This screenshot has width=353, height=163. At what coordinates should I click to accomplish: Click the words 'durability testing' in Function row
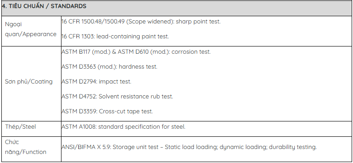click(x=292, y=147)
